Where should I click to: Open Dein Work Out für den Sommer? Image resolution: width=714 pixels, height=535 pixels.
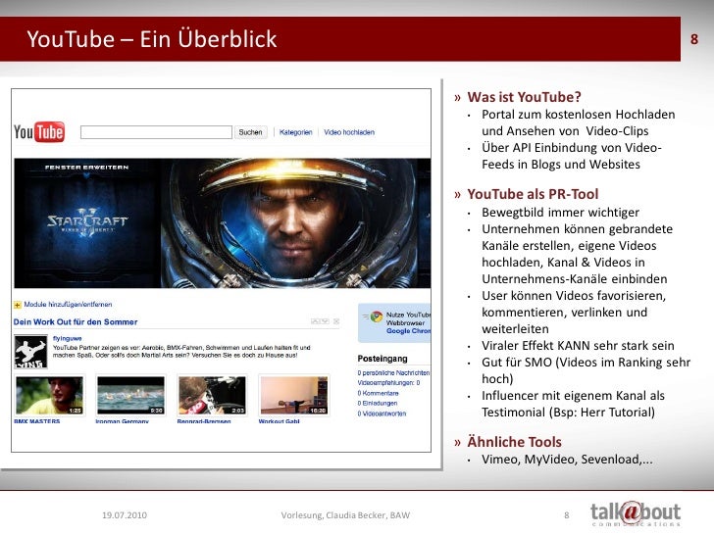pos(76,321)
